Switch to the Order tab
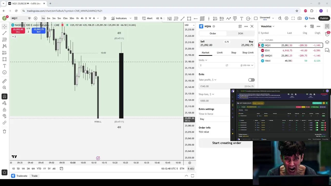 coord(213,33)
